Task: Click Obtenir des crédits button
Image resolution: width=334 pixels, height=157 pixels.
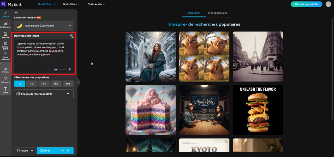Action: pos(306,4)
